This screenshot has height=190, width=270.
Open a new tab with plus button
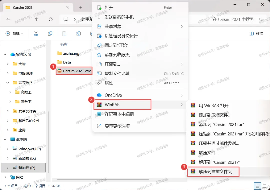(80, 8)
